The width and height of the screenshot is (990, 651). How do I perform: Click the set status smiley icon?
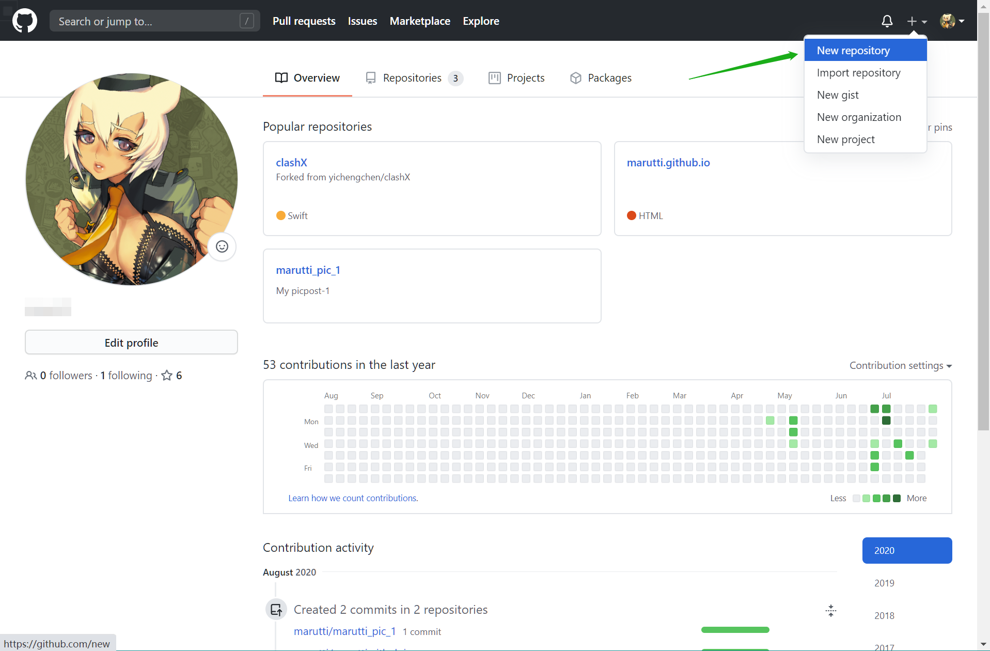pyautogui.click(x=222, y=246)
